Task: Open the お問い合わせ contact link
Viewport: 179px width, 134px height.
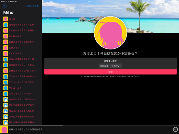Action: (32, 6)
